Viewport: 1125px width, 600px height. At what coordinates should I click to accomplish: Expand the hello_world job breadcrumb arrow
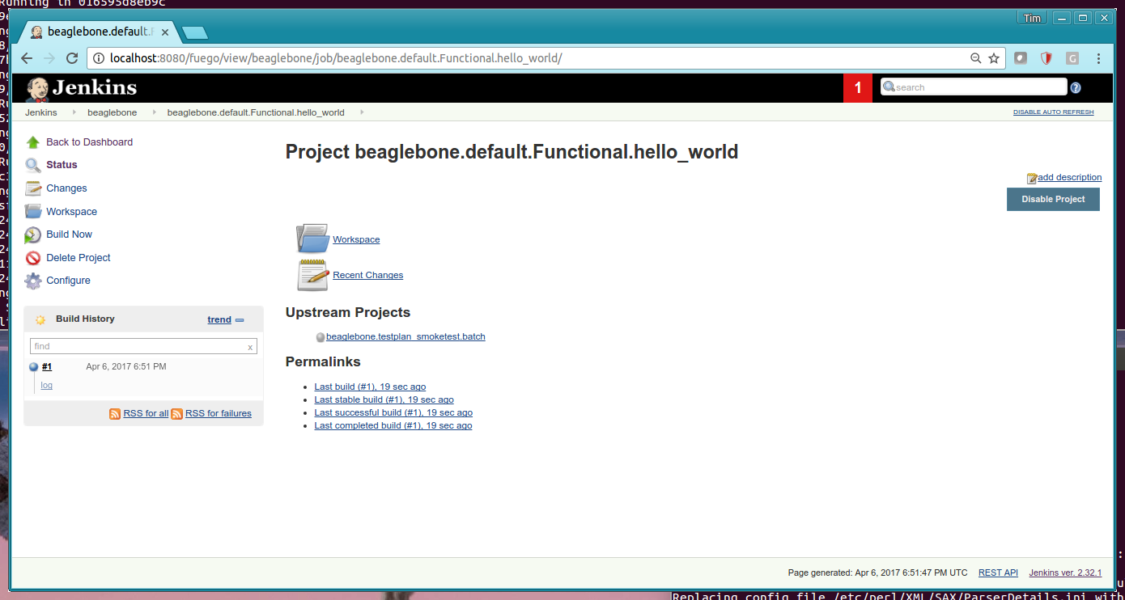point(362,112)
